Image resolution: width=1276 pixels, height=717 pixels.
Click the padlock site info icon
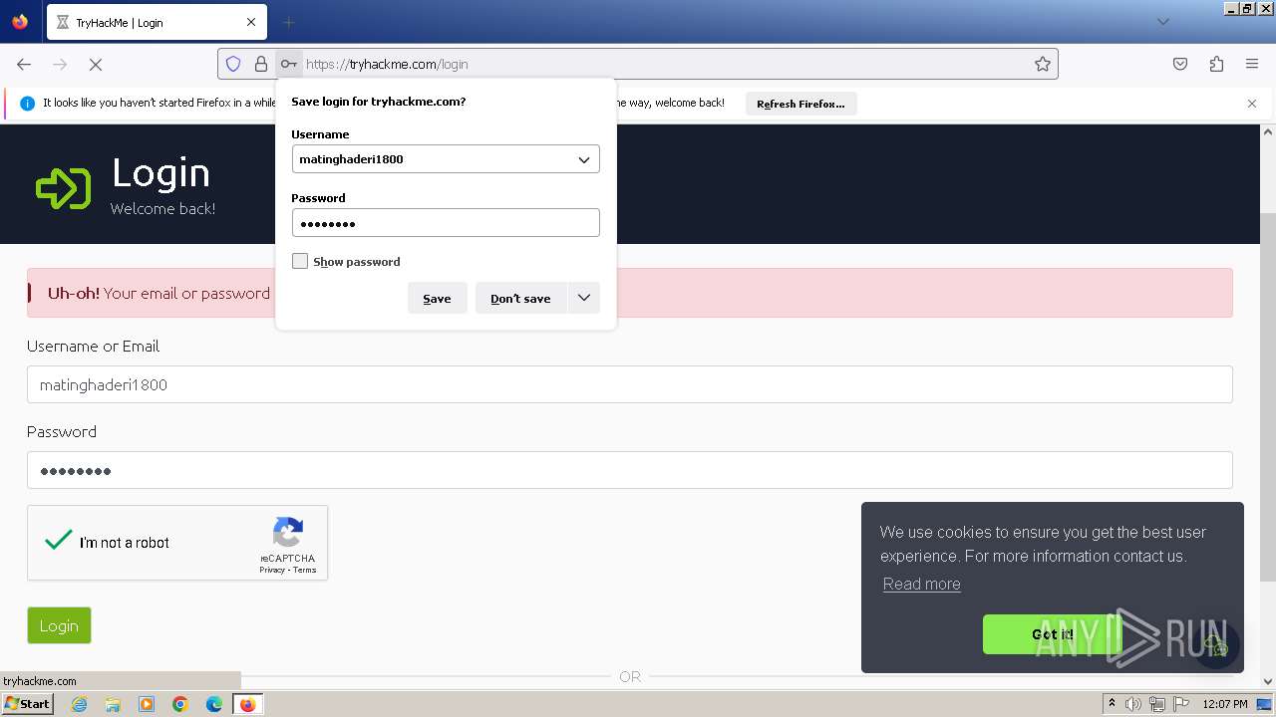(261, 64)
